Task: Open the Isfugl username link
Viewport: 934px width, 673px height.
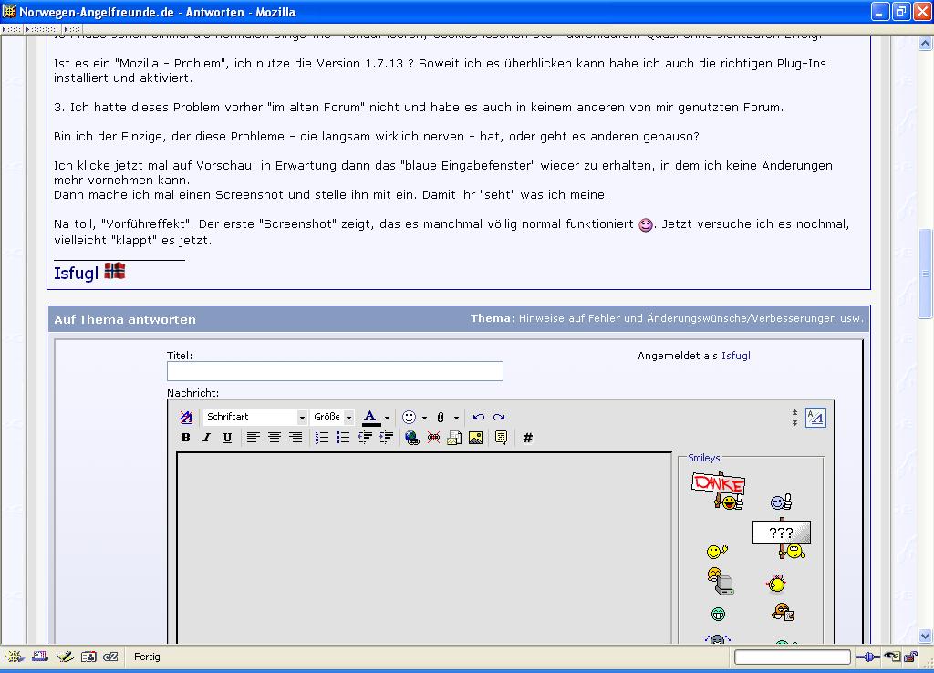Action: (x=735, y=356)
